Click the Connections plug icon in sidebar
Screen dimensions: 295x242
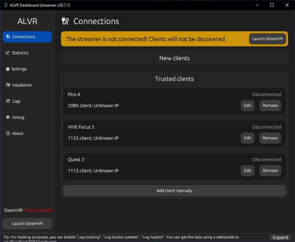(x=8, y=37)
